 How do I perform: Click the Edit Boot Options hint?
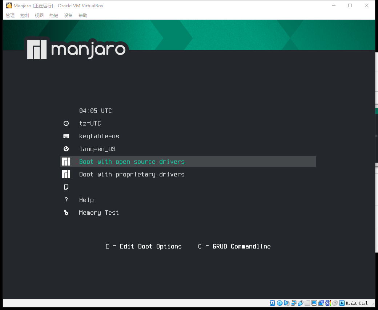click(x=144, y=247)
